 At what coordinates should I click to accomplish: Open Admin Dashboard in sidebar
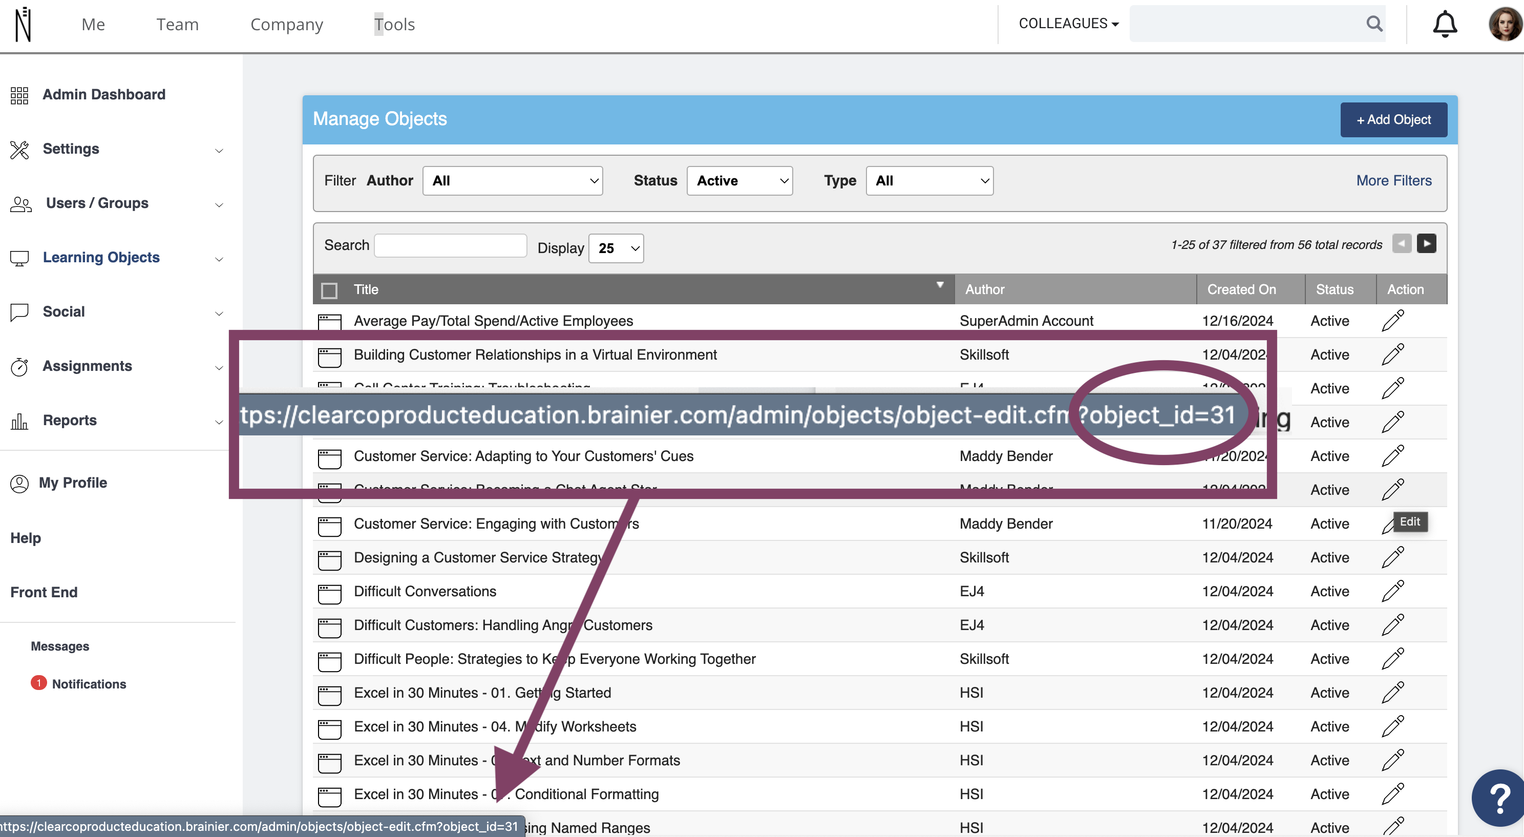coord(104,95)
